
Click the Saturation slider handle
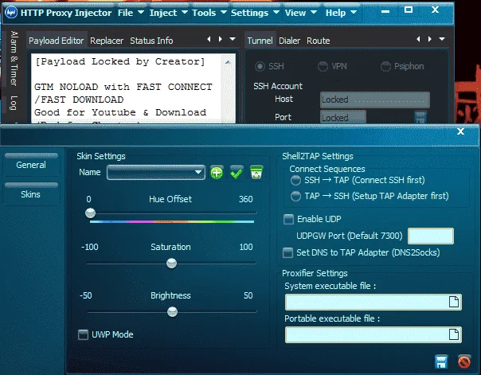pyautogui.click(x=171, y=263)
